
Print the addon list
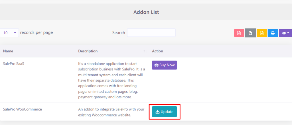coord(273,33)
